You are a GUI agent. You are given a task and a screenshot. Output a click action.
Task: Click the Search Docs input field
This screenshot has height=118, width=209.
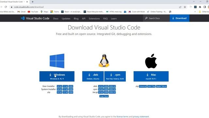pyautogui.click(x=156, y=18)
